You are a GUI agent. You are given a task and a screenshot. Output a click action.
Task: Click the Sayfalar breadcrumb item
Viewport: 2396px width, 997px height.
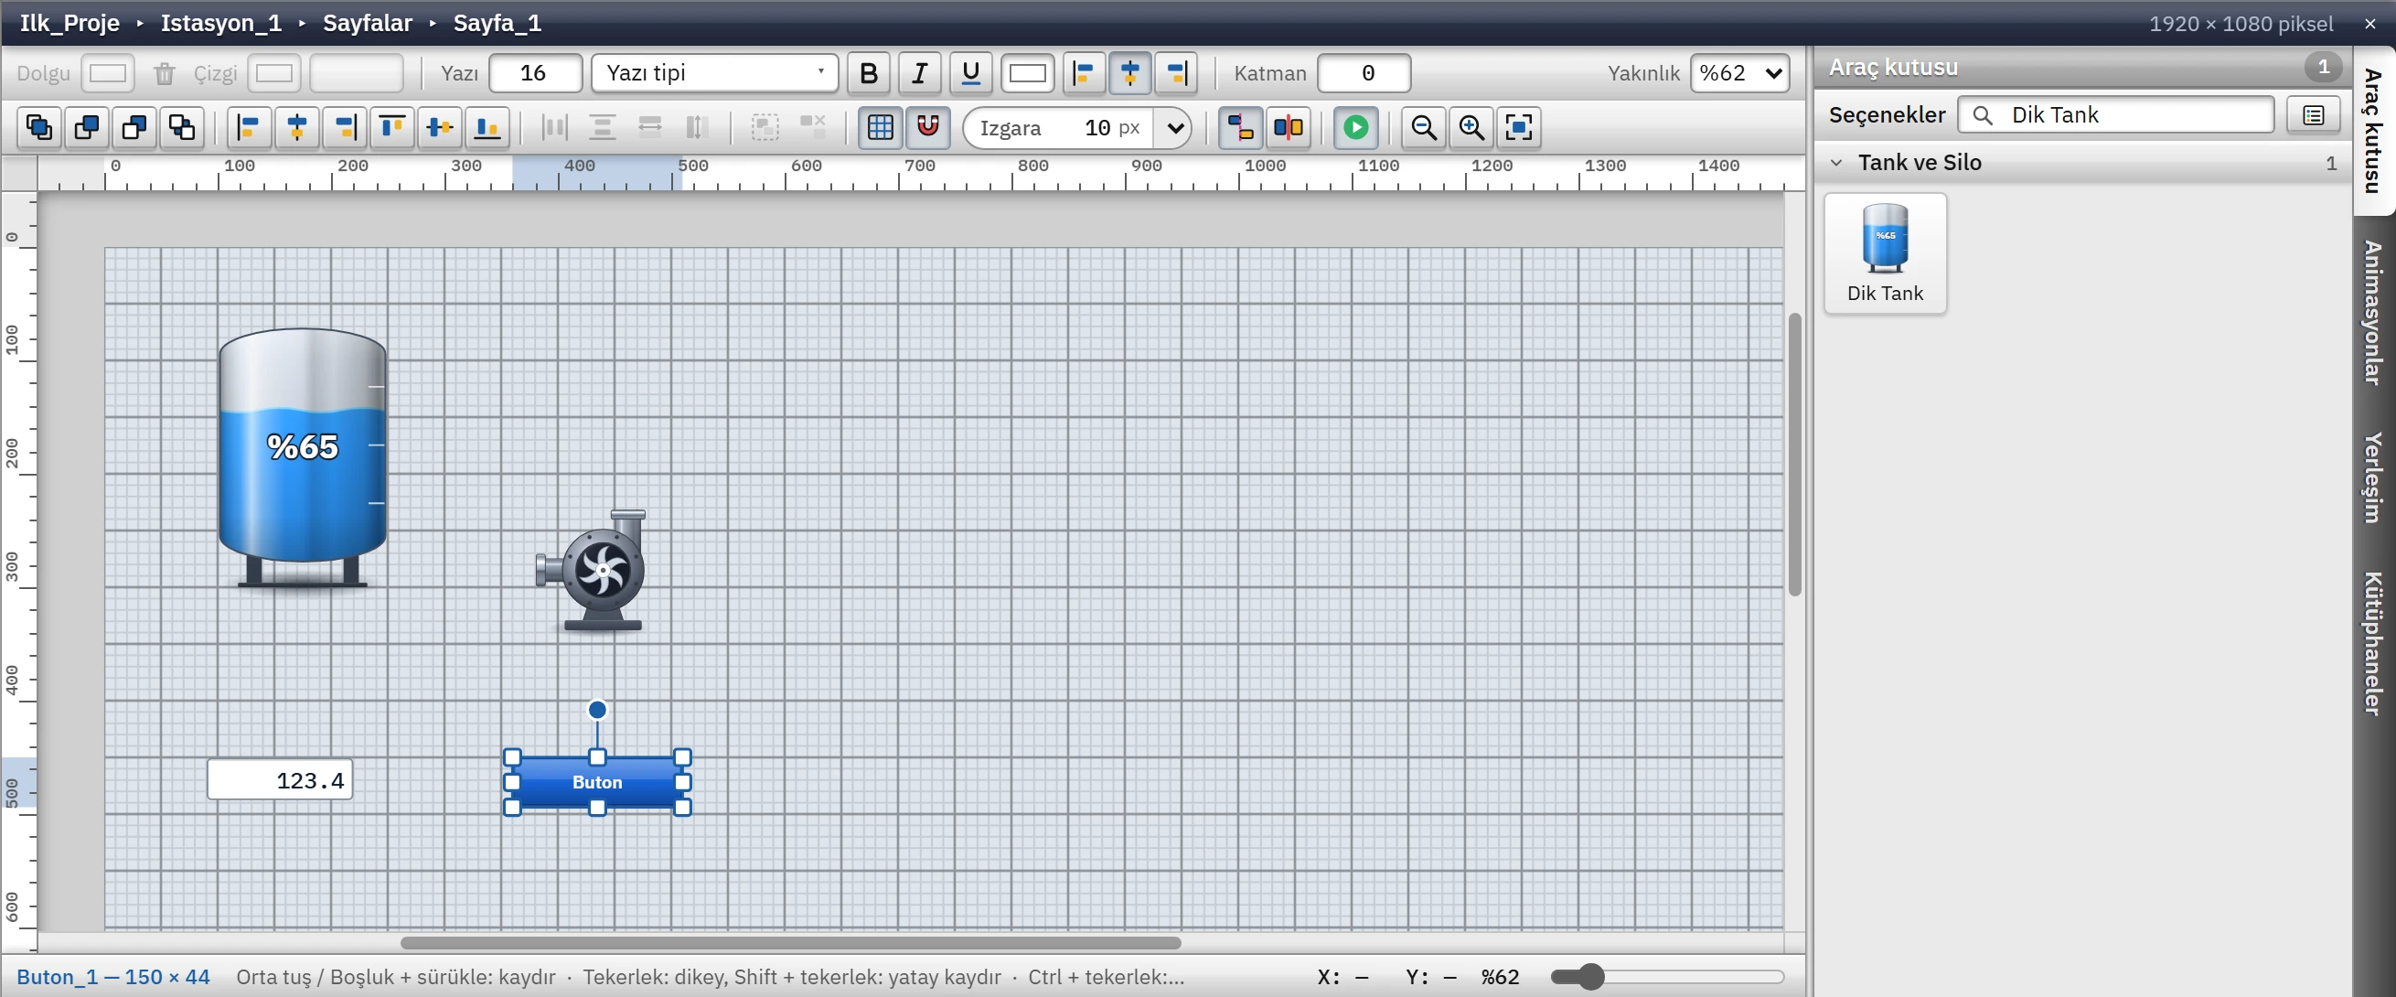pyautogui.click(x=368, y=23)
